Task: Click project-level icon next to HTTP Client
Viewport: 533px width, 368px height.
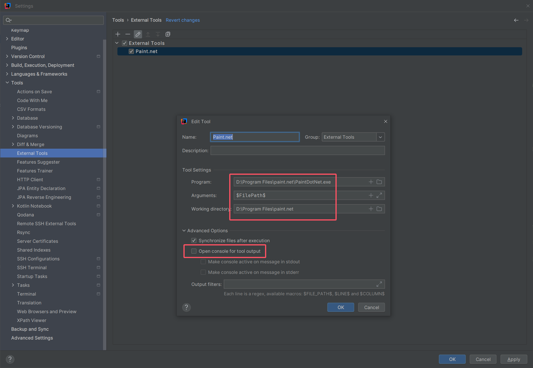Action: tap(99, 179)
